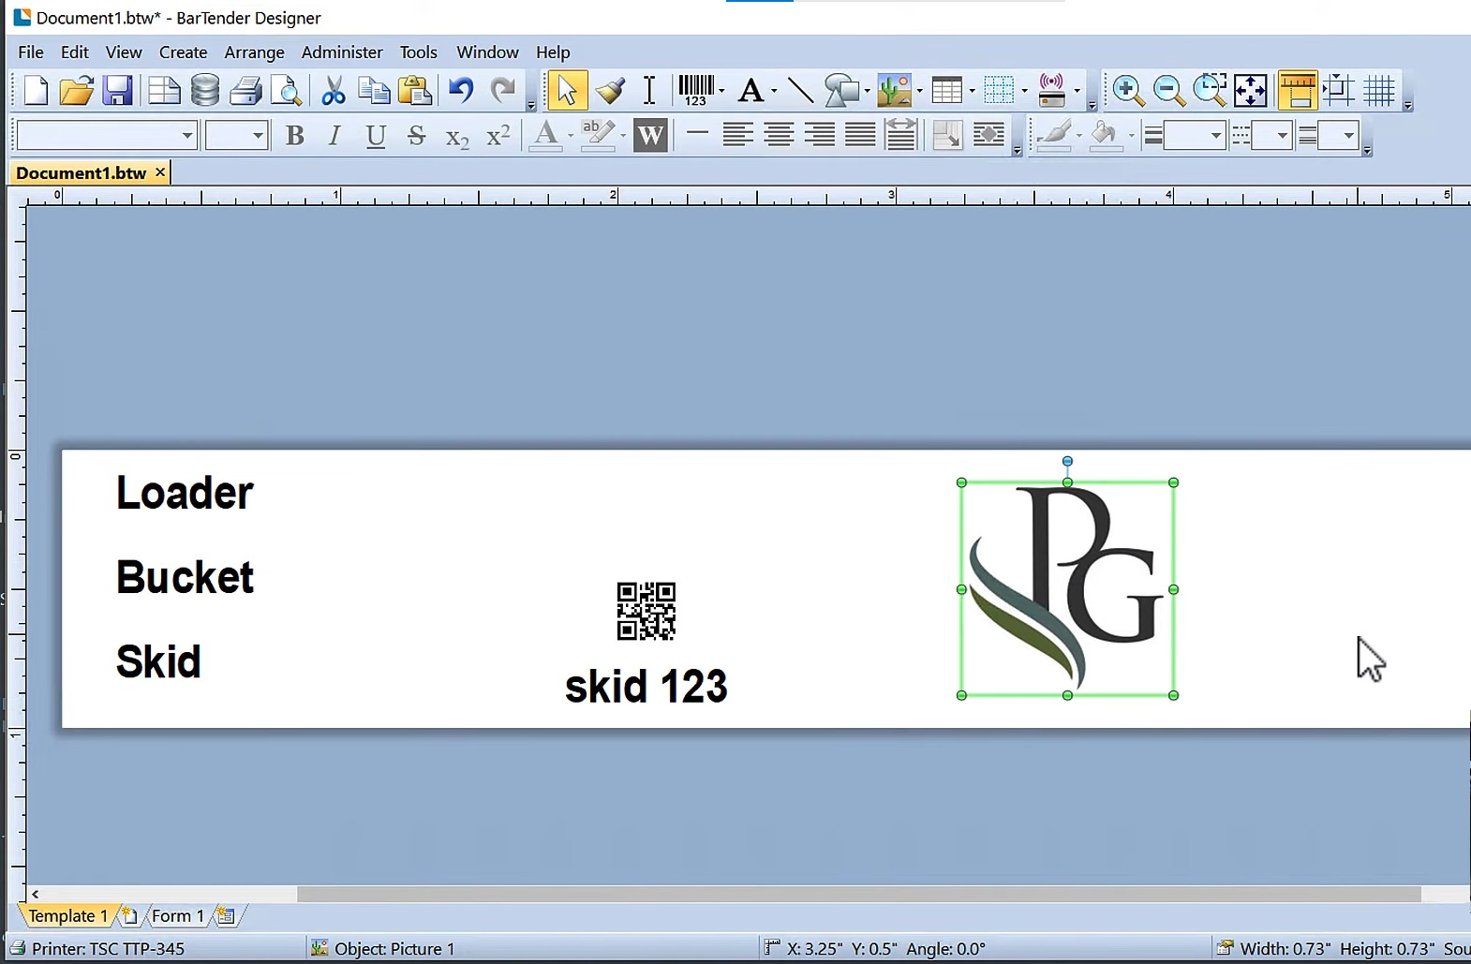This screenshot has height=964, width=1471.
Task: Add a shape object
Action: point(841,91)
